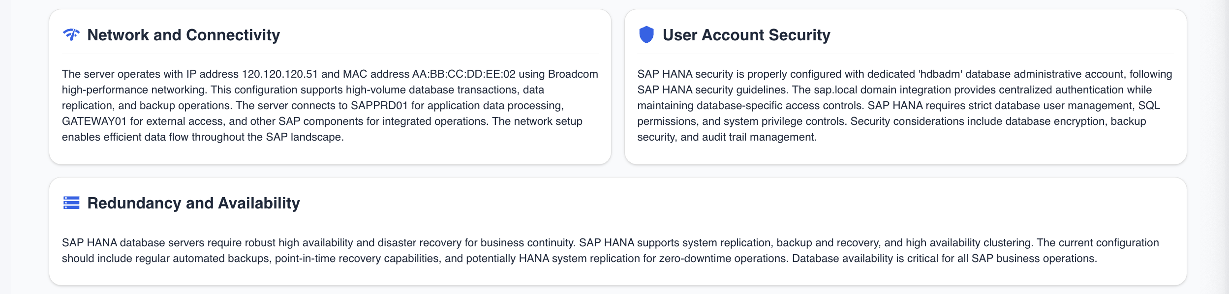
Task: Click the word Broadcom in network description
Action: (573, 74)
